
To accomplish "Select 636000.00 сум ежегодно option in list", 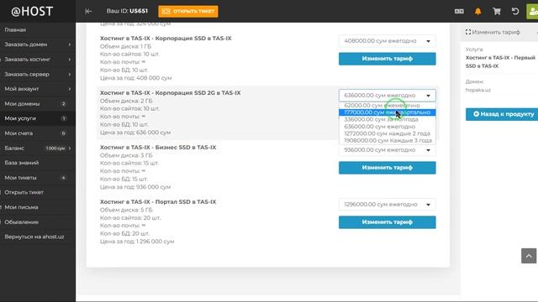I will pos(387,127).
